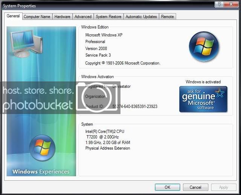The height and width of the screenshot is (195, 241).
Task: Click the OK button
Action: click(x=167, y=187)
